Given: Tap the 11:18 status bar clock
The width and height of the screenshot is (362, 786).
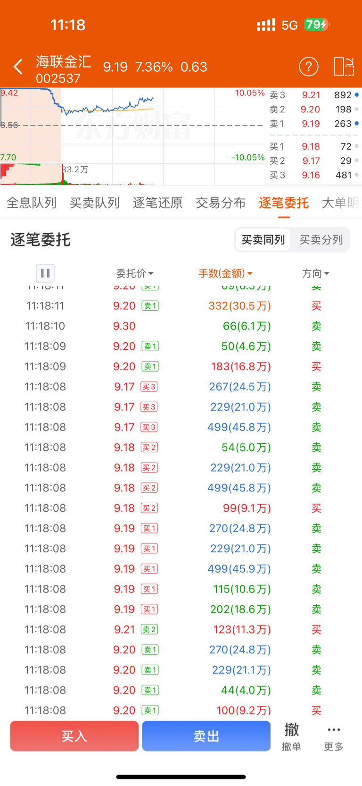Looking at the screenshot, I should coord(68,25).
